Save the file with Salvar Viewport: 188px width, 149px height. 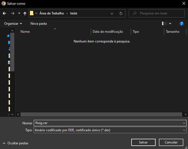[x=143, y=142]
